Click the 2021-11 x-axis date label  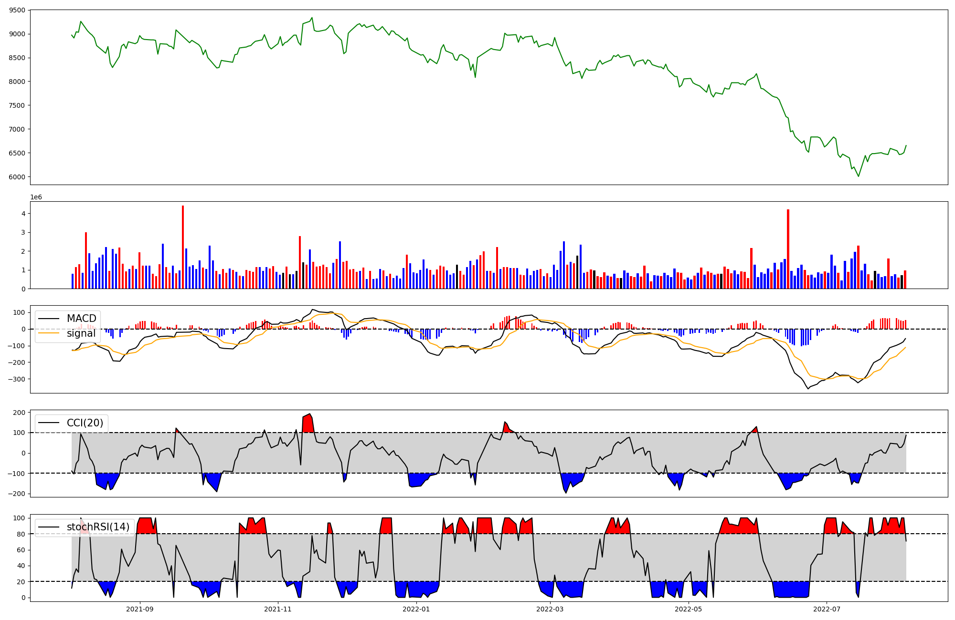click(x=277, y=609)
